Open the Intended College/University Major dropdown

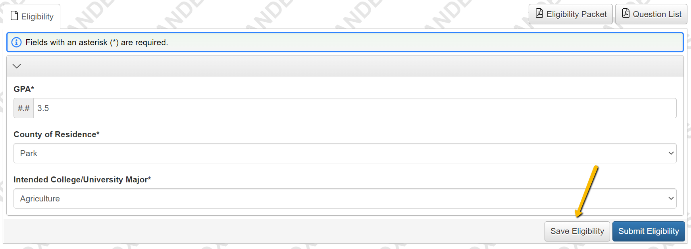(345, 199)
